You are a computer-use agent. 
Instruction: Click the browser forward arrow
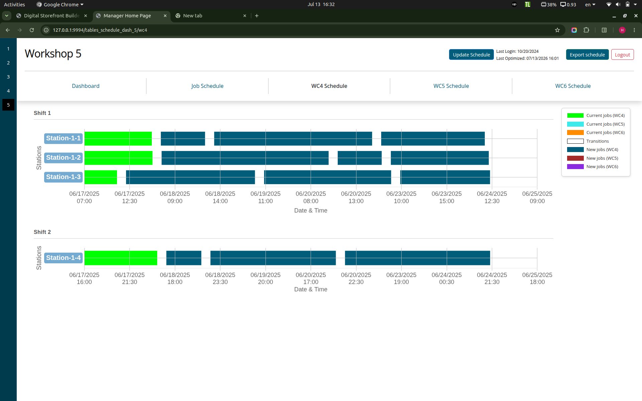(20, 30)
